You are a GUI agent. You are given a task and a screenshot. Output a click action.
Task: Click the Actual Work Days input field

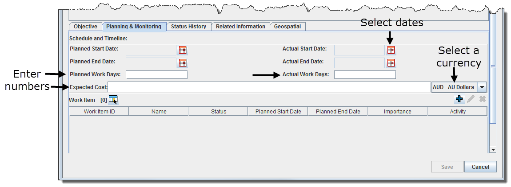pos(365,74)
